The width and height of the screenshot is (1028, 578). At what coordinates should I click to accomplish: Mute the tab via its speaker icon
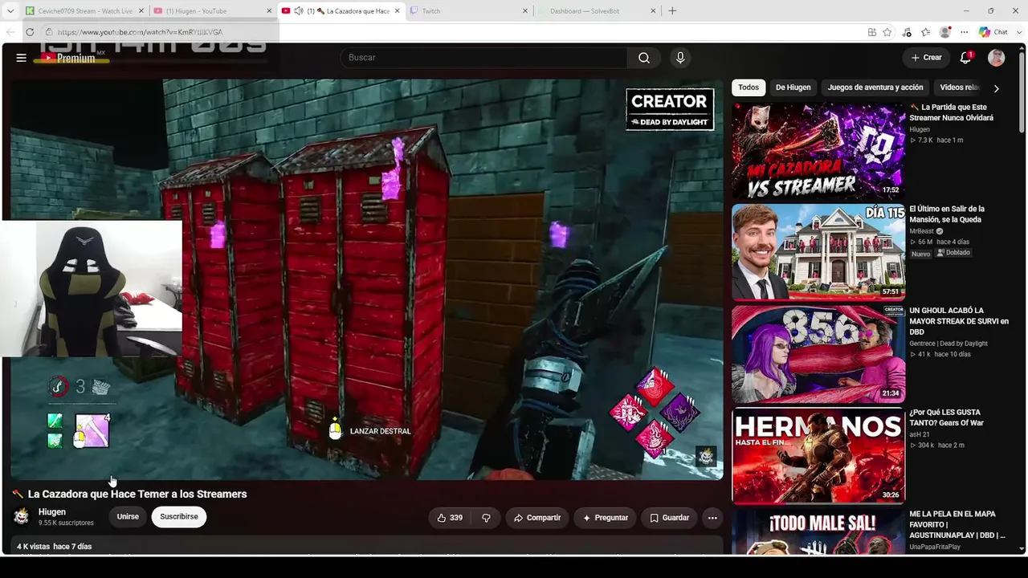pos(299,11)
